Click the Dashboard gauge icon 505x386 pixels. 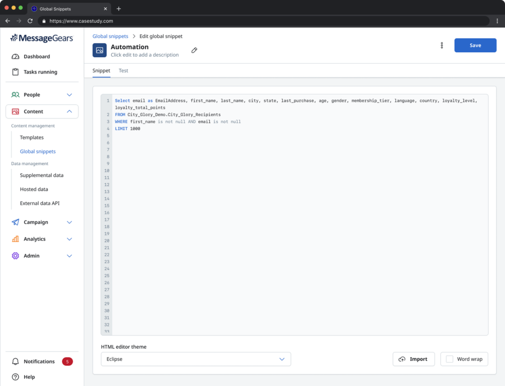(15, 57)
